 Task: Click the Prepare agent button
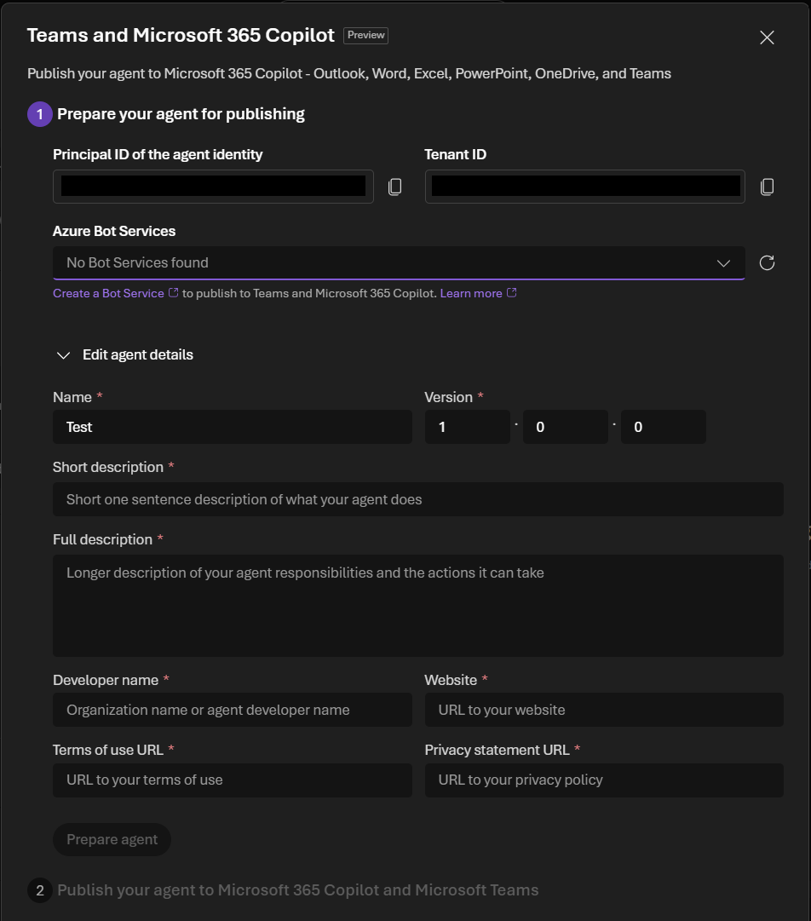(x=112, y=839)
